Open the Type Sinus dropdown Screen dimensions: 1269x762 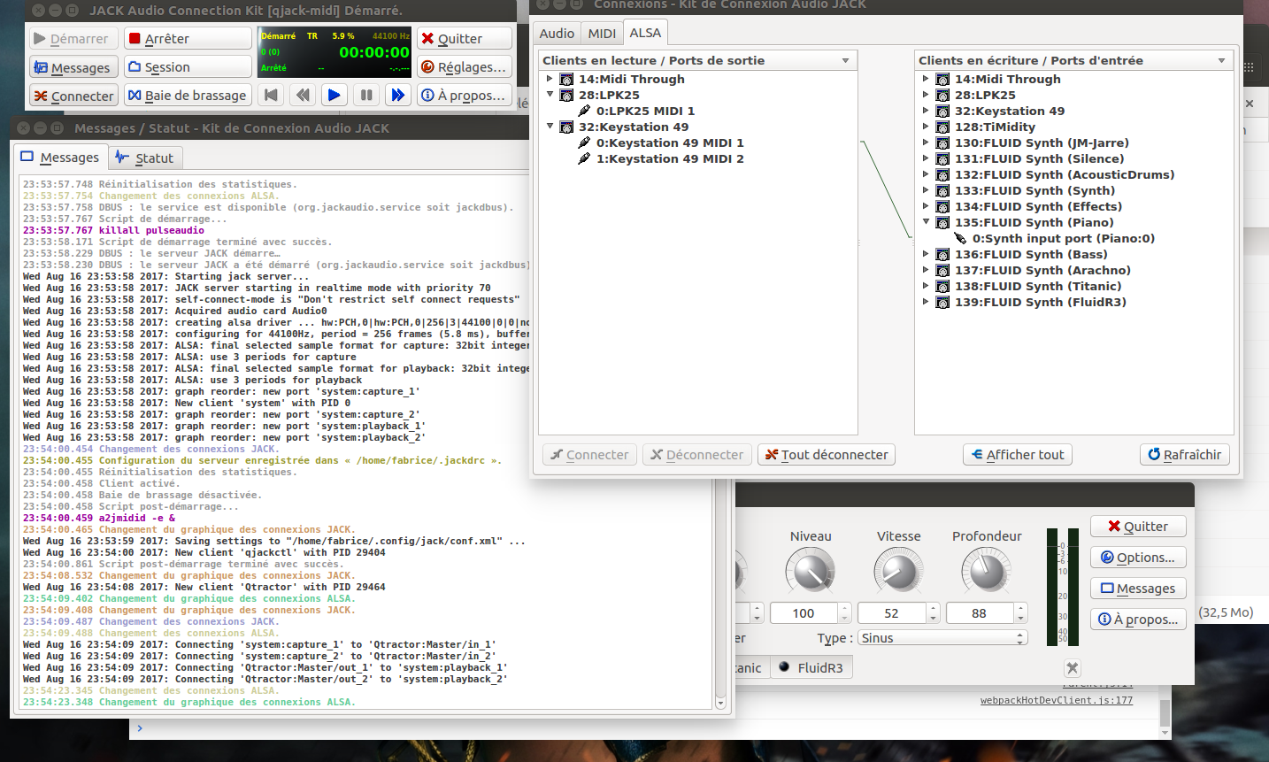pos(942,638)
